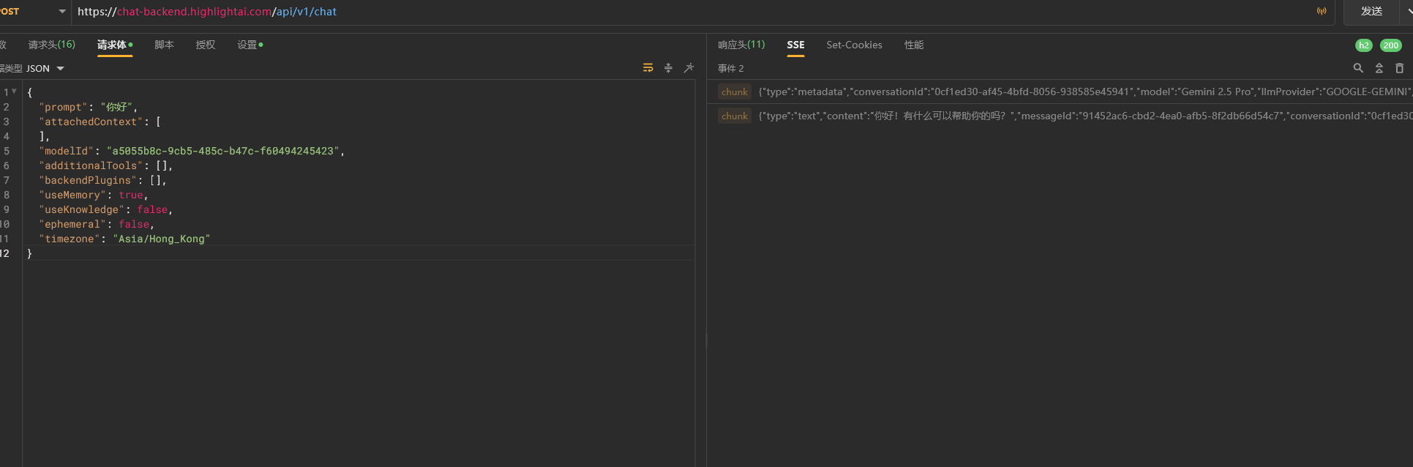Viewport: 1413px width, 467px height.
Task: Switch to the 请求头(16) tab
Action: [x=51, y=45]
